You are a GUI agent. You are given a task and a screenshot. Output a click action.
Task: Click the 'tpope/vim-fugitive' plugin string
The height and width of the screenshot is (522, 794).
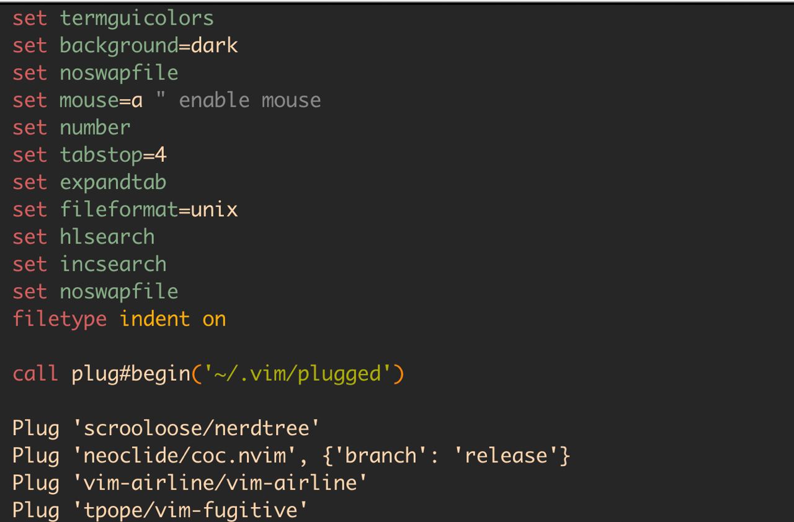[196, 511]
